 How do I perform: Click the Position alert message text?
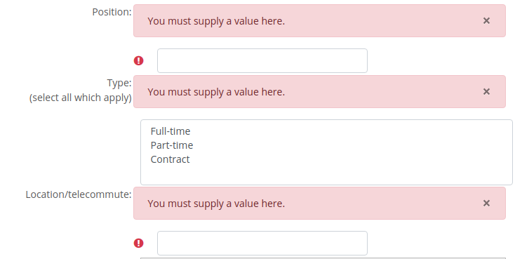pos(216,21)
